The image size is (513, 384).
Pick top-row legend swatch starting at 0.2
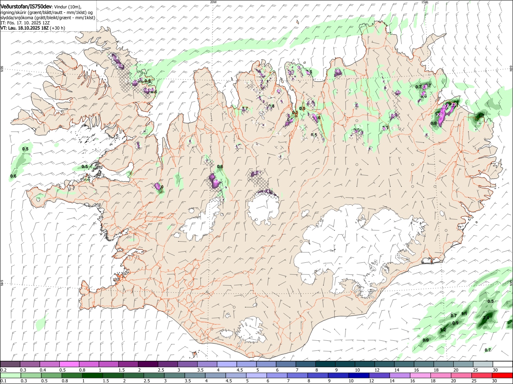[10, 364]
